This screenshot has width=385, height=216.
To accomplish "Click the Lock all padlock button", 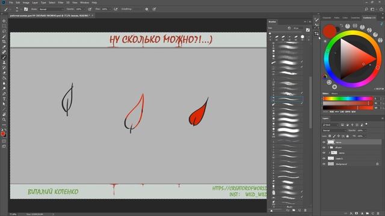I will tap(348, 136).
